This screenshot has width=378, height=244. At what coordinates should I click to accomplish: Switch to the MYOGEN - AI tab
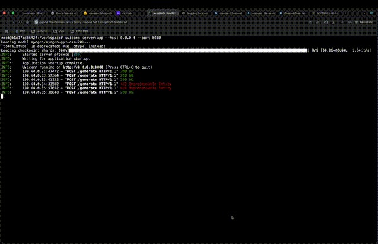pyautogui.click(x=326, y=13)
